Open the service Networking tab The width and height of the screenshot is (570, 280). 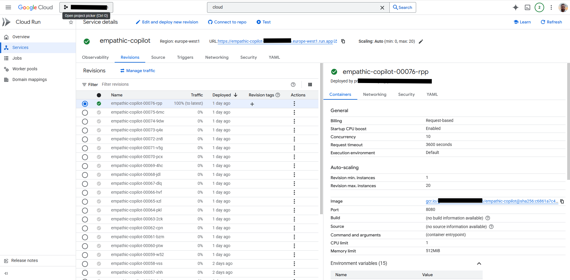217,57
